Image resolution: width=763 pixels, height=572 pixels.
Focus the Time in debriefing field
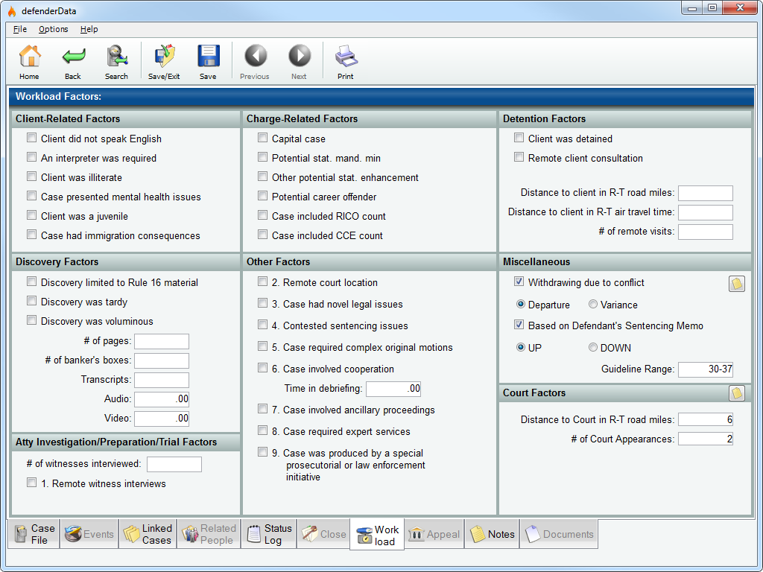pyautogui.click(x=393, y=389)
